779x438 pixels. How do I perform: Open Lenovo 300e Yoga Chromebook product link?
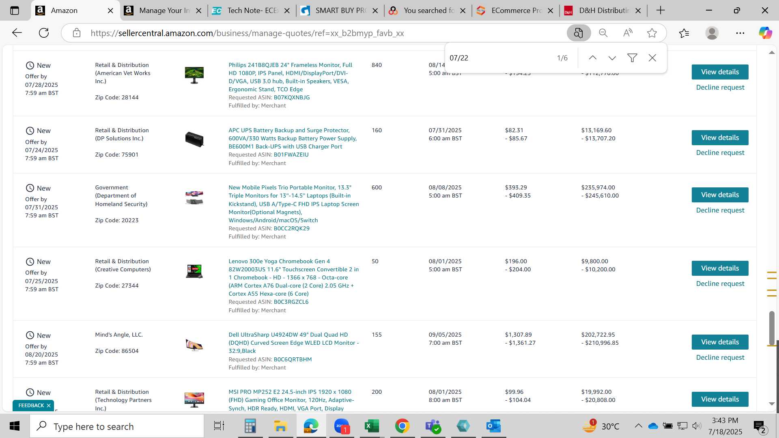click(293, 277)
